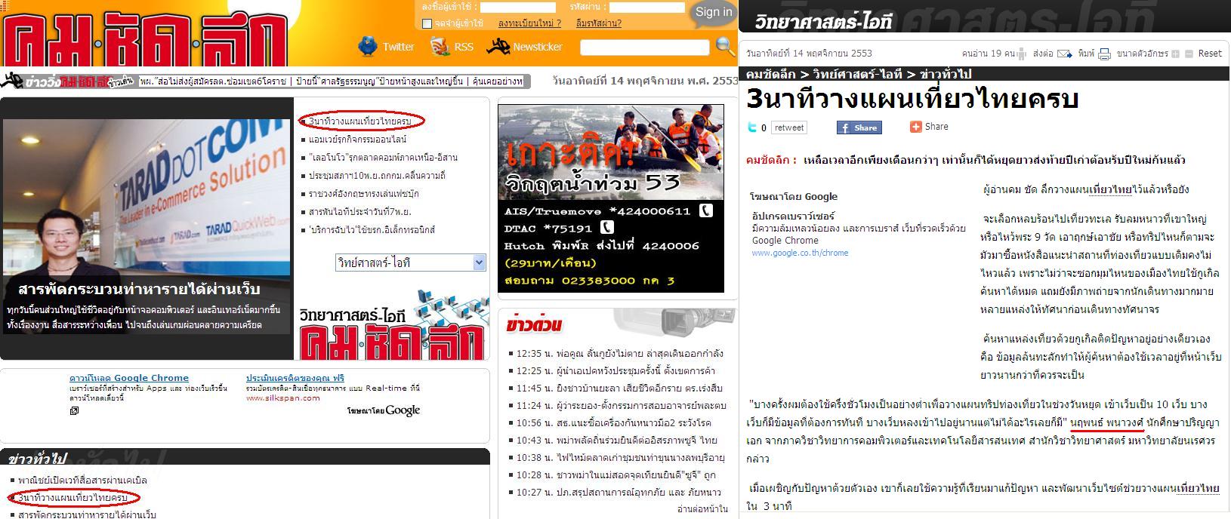Open the 10:43 น. breaking news item
1231x519 pixels.
click(x=618, y=440)
